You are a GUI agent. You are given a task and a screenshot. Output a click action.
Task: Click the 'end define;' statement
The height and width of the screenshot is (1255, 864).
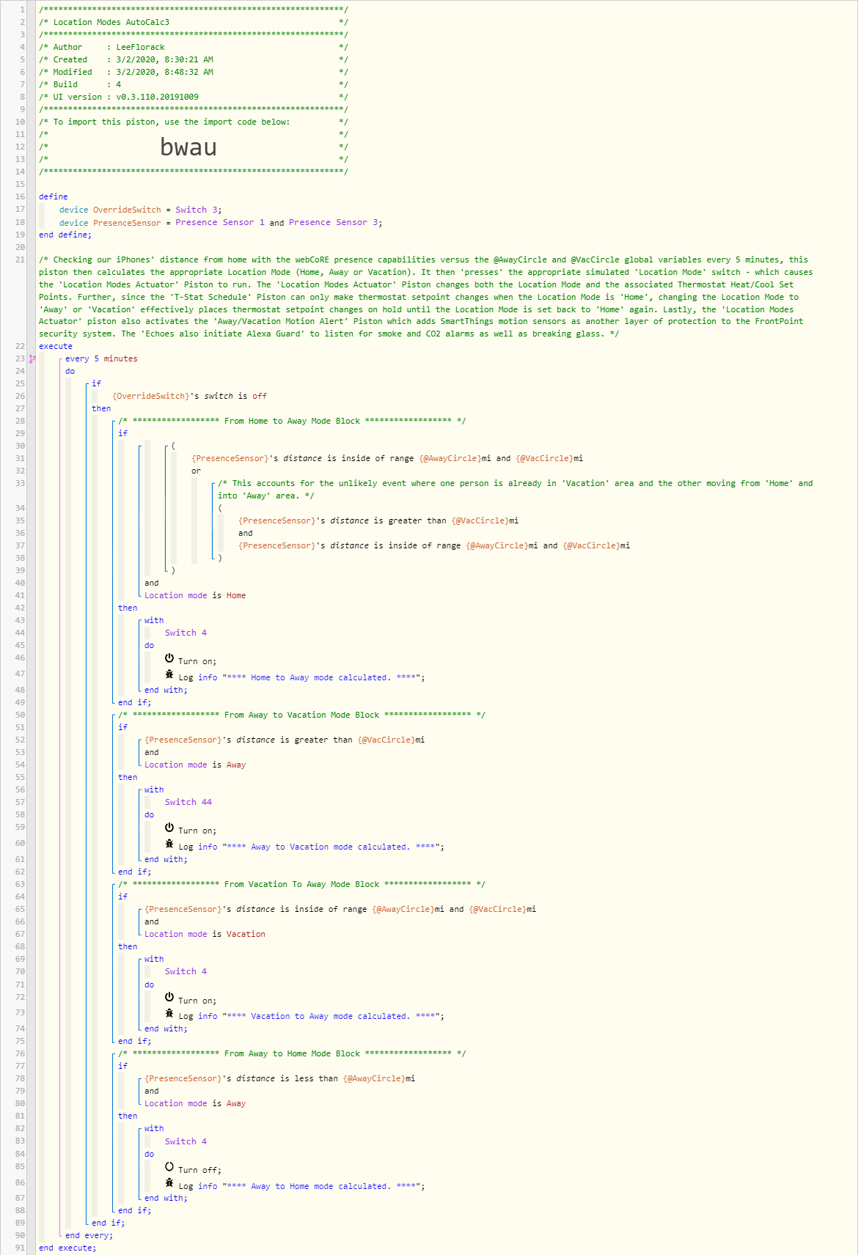pos(65,235)
